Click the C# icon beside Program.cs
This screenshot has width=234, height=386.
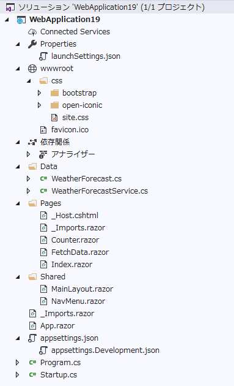[x=32, y=363]
